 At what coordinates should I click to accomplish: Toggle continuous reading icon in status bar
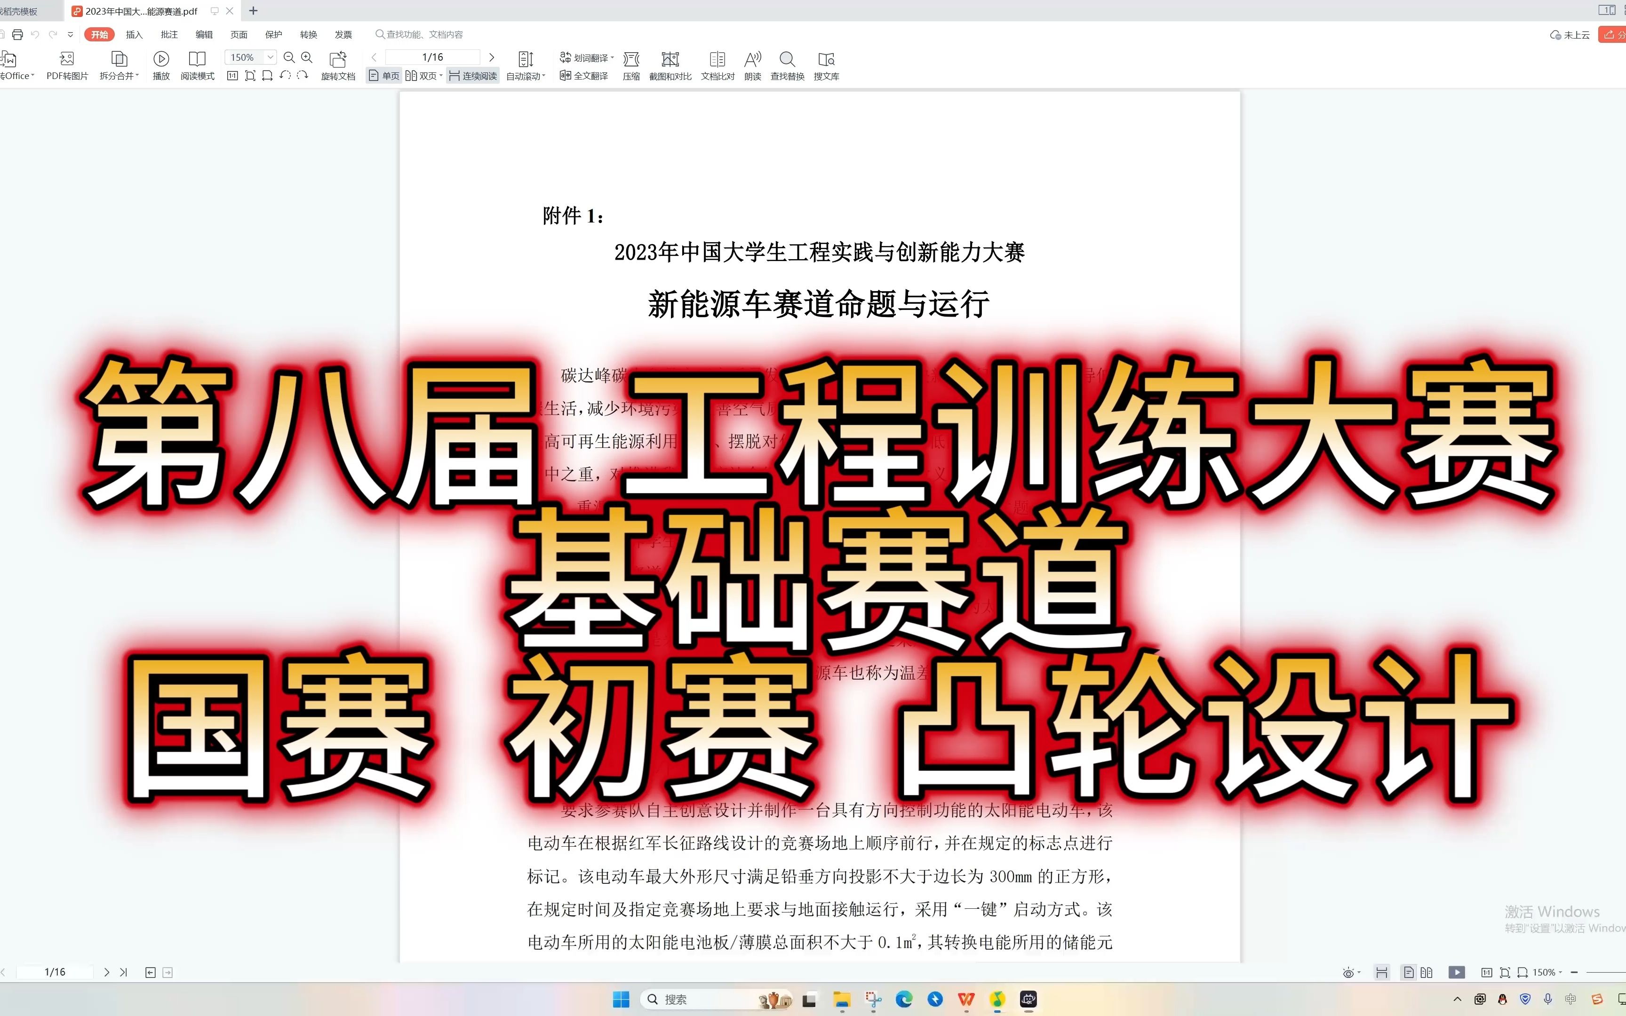click(x=1381, y=972)
